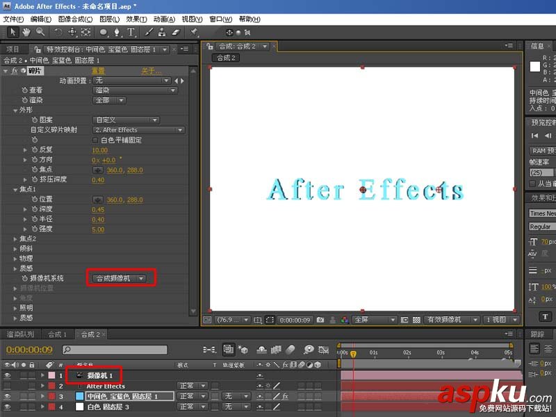Open the brainstorm icon in timeline
This screenshot has width=556, height=417.
[309, 350]
